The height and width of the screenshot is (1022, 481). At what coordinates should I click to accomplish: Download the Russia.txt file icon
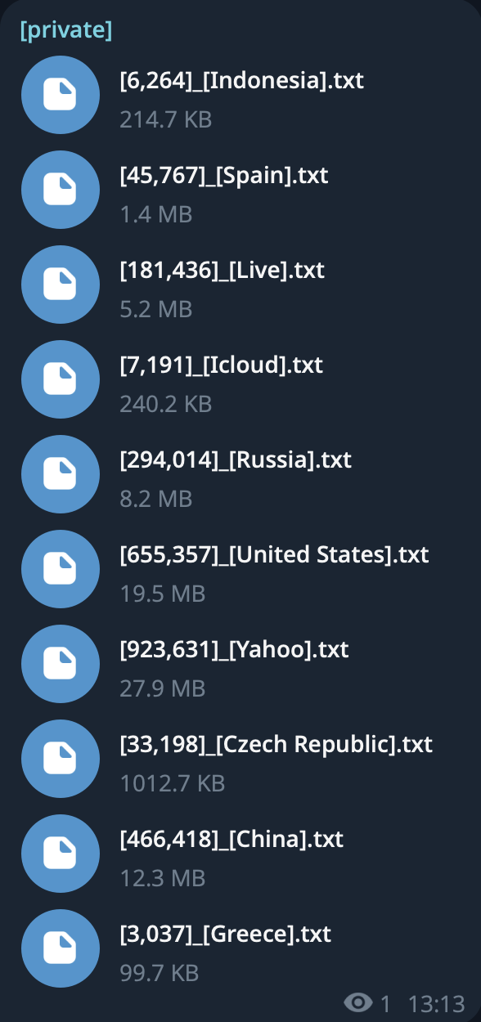61,474
